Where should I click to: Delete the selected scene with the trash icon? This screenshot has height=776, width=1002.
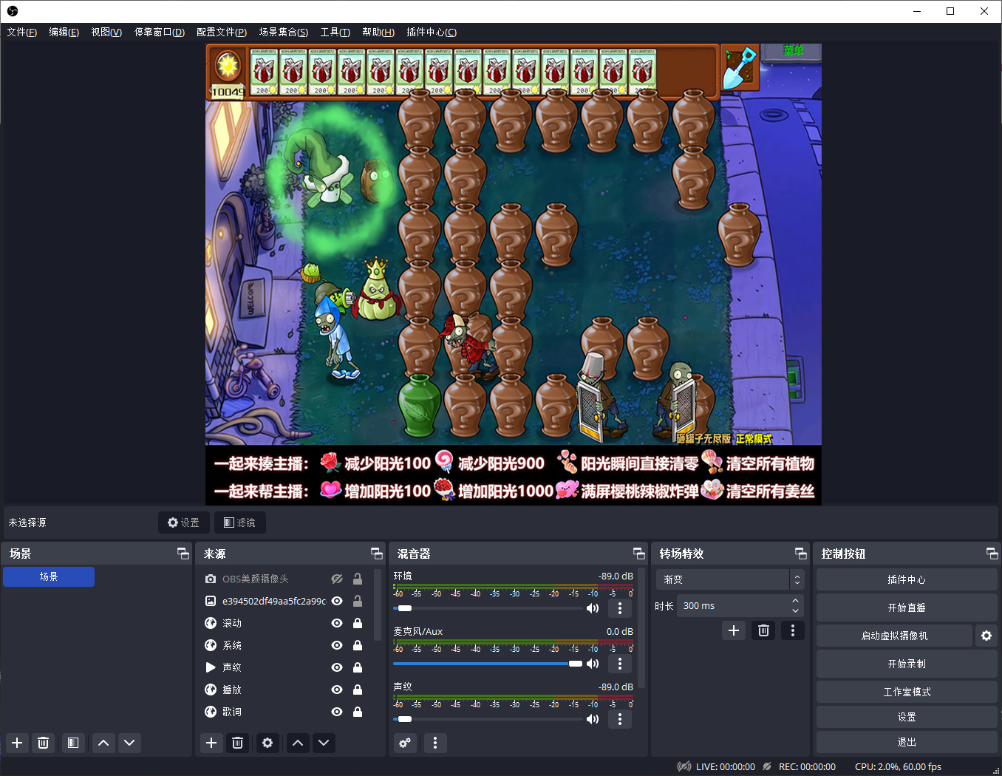(x=43, y=743)
